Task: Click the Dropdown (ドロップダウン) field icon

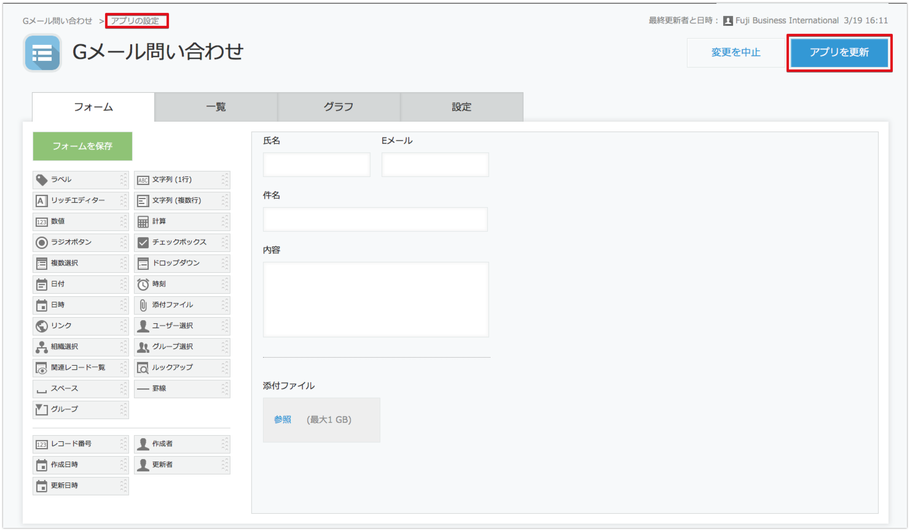Action: point(143,263)
